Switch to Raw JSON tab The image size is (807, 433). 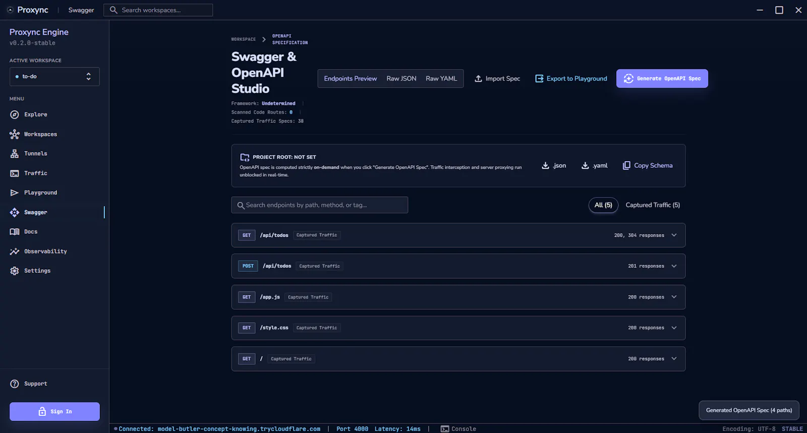[401, 79]
